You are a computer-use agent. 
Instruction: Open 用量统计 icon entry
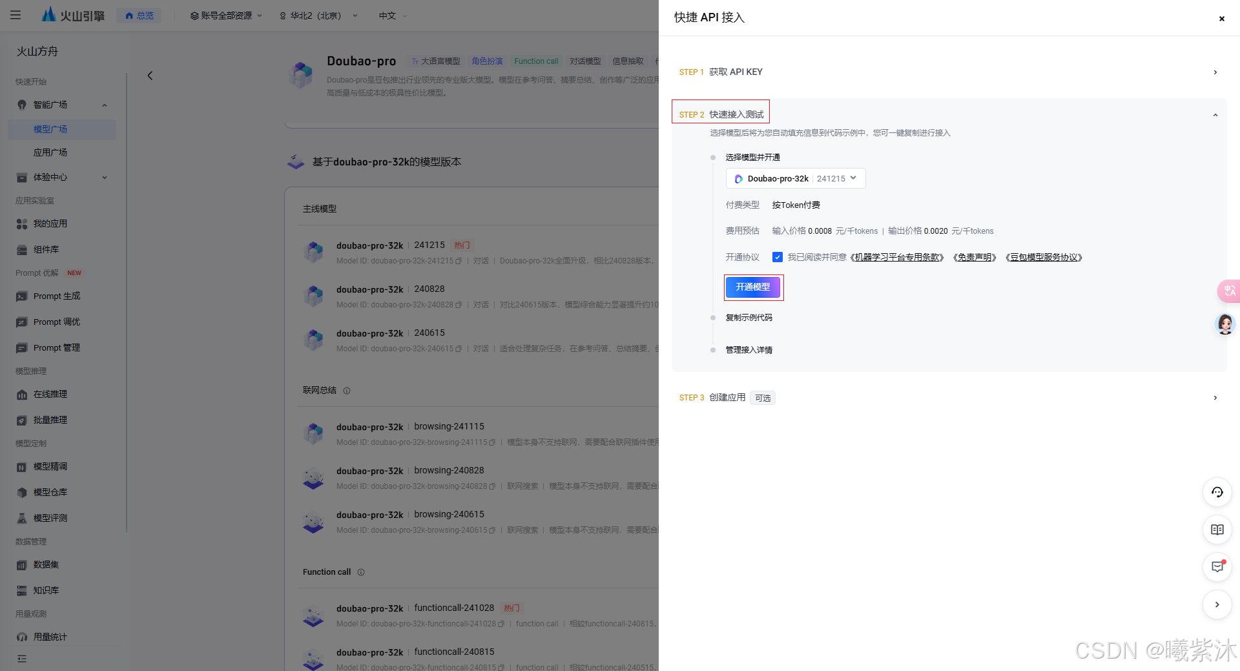pyautogui.click(x=21, y=637)
